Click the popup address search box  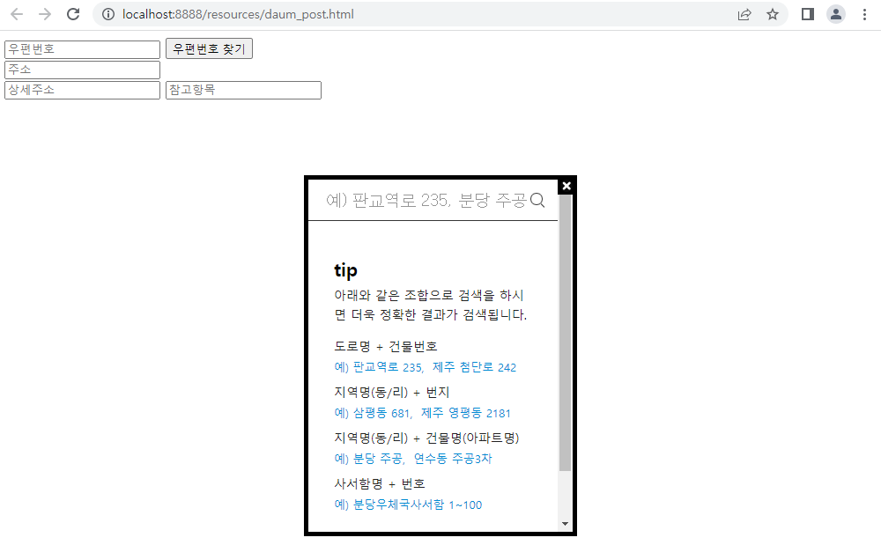tap(426, 201)
